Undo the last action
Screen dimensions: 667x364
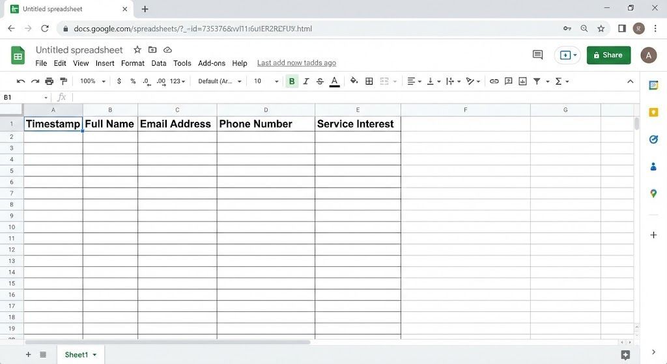point(20,81)
